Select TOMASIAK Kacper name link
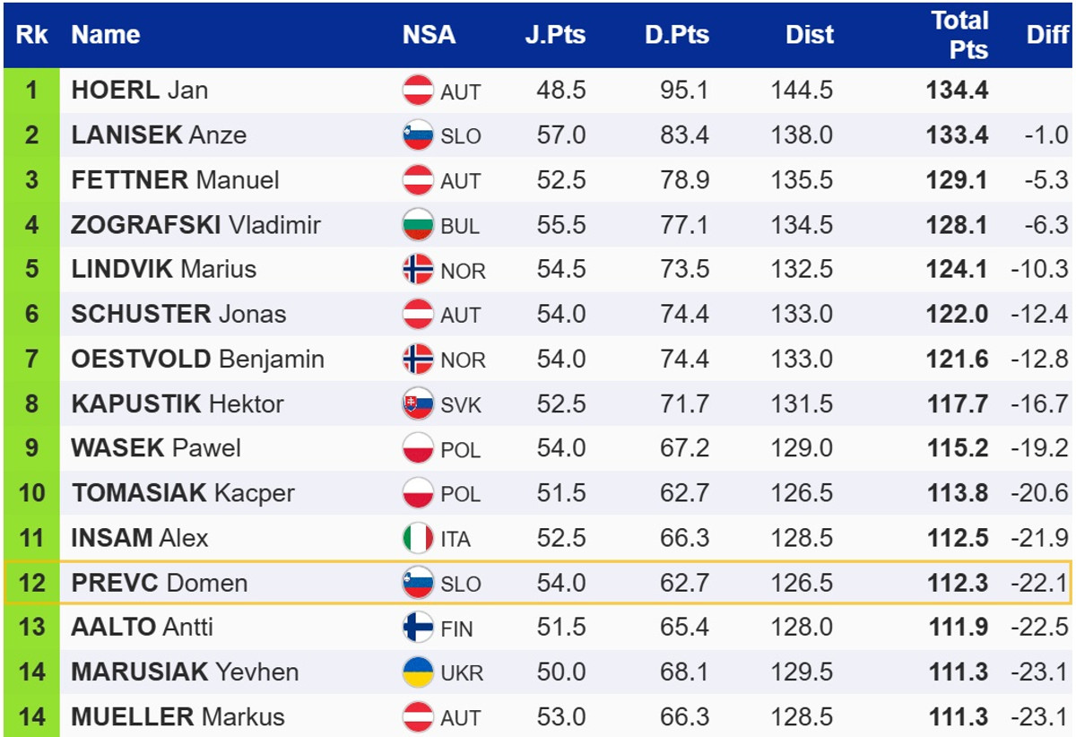This screenshot has width=1076, height=737. (183, 493)
